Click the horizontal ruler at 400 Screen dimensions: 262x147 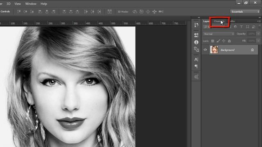point(88,23)
